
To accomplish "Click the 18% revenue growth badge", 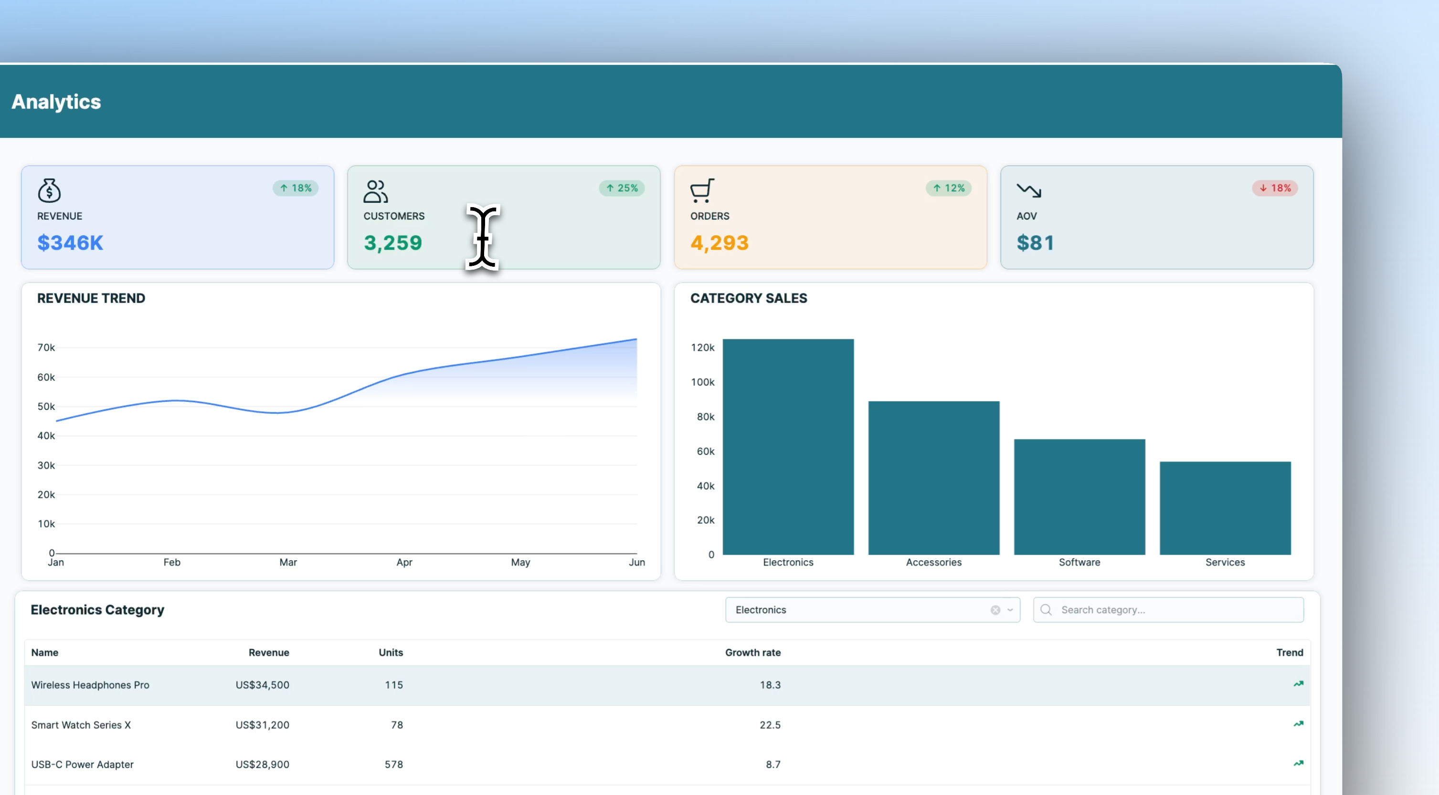I will pyautogui.click(x=296, y=188).
